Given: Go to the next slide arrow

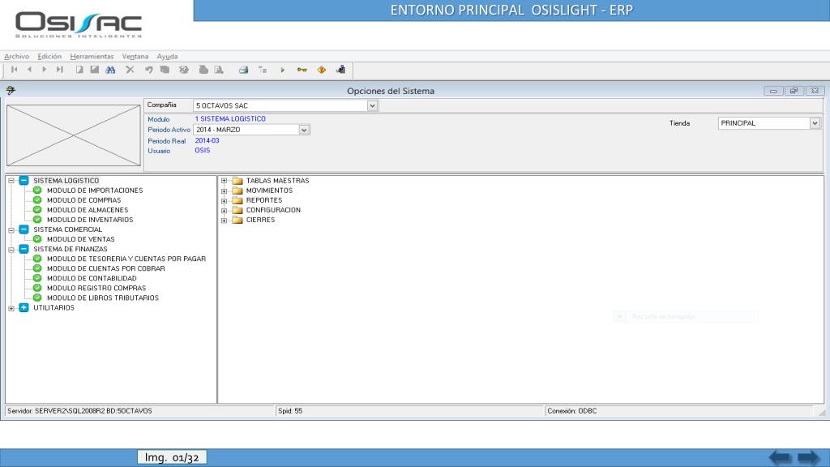Looking at the screenshot, I should coord(808,457).
